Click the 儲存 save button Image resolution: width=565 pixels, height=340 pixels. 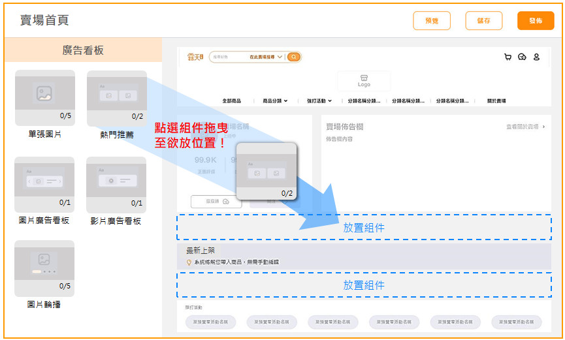click(483, 21)
